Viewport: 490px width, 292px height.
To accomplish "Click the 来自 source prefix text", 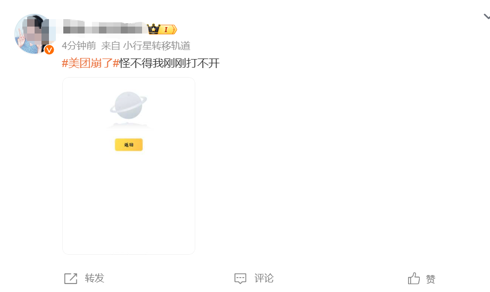I will tap(111, 46).
